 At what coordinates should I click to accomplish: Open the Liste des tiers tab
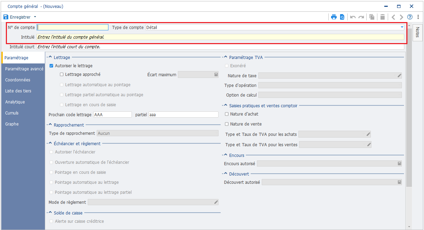click(x=23, y=91)
